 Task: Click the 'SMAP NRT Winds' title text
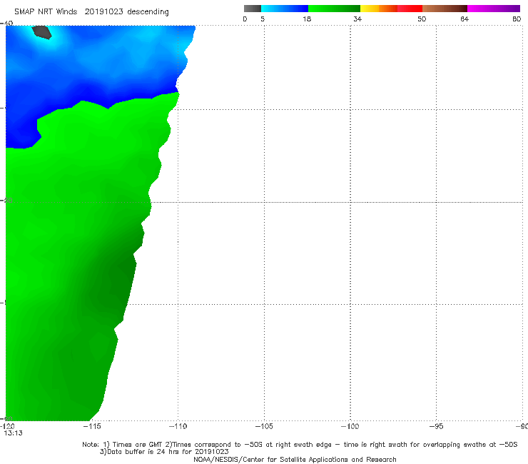point(46,12)
